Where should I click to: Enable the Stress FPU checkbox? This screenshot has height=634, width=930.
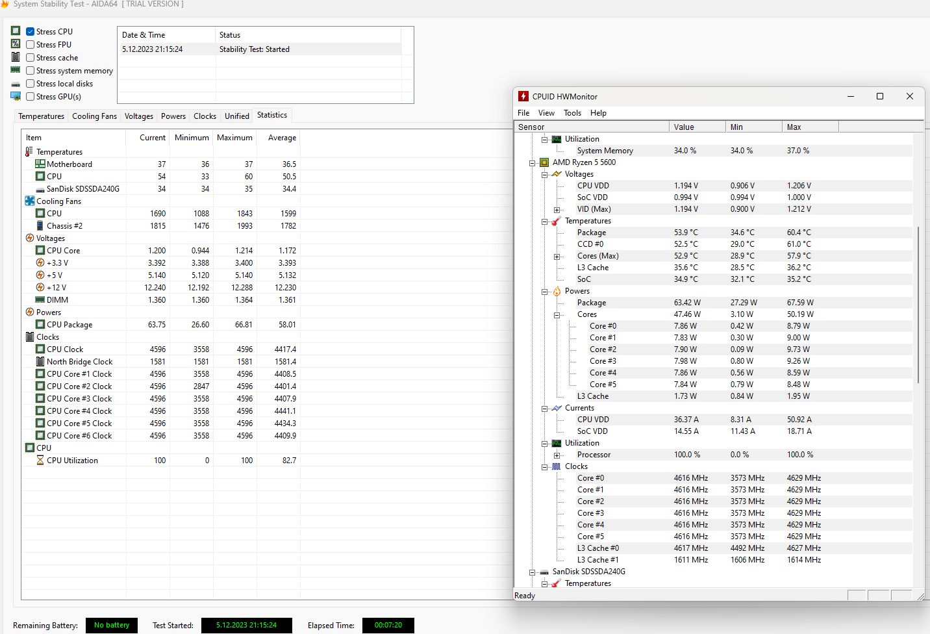tap(30, 44)
